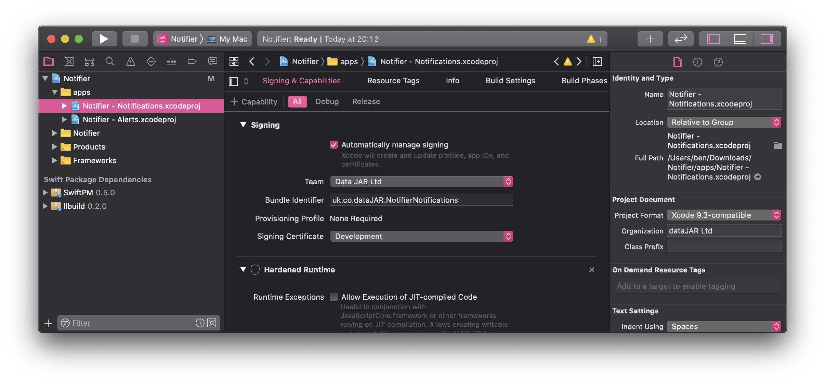The height and width of the screenshot is (383, 825).
Task: Open the Find navigator magnifier icon
Action: pos(110,61)
